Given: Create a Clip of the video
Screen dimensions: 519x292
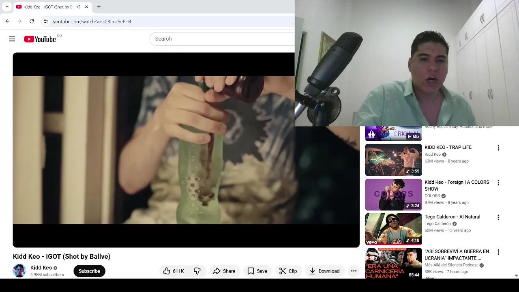Looking at the screenshot, I should coord(288,271).
